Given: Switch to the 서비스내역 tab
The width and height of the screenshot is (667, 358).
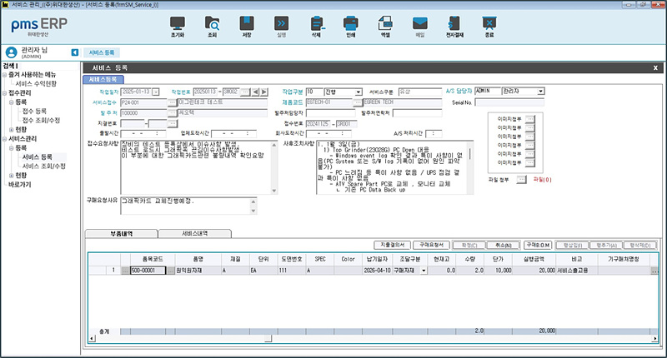Looking at the screenshot, I should pyautogui.click(x=194, y=234).
